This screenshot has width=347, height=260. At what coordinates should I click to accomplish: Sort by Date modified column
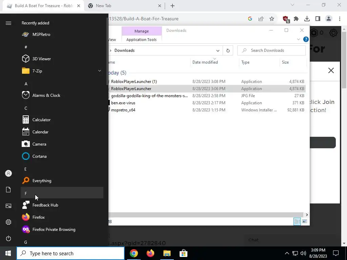[215, 62]
